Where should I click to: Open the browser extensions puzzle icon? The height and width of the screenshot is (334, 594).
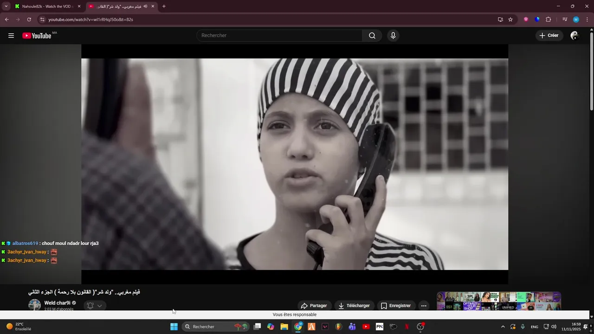pyautogui.click(x=549, y=19)
